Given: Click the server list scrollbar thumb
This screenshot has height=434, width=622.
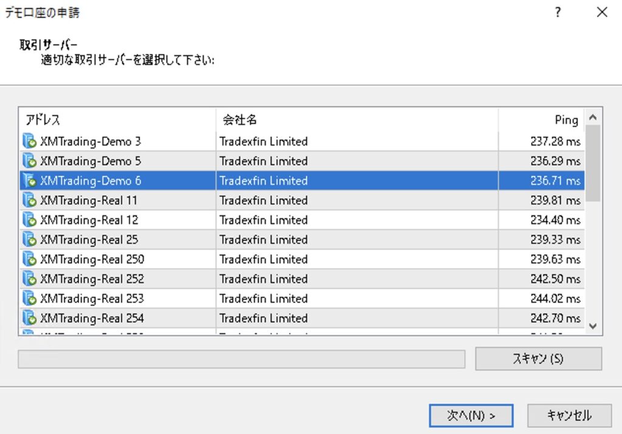Looking at the screenshot, I should click(593, 163).
